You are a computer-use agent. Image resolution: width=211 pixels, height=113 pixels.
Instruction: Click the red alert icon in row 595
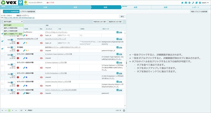[18, 43]
